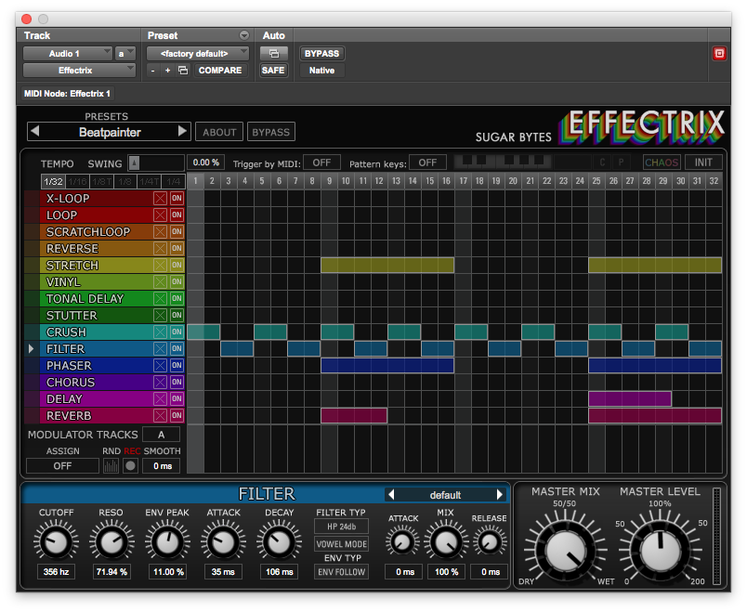Click the previous preset left arrow
Screen dimensions: 747x612
(34, 132)
